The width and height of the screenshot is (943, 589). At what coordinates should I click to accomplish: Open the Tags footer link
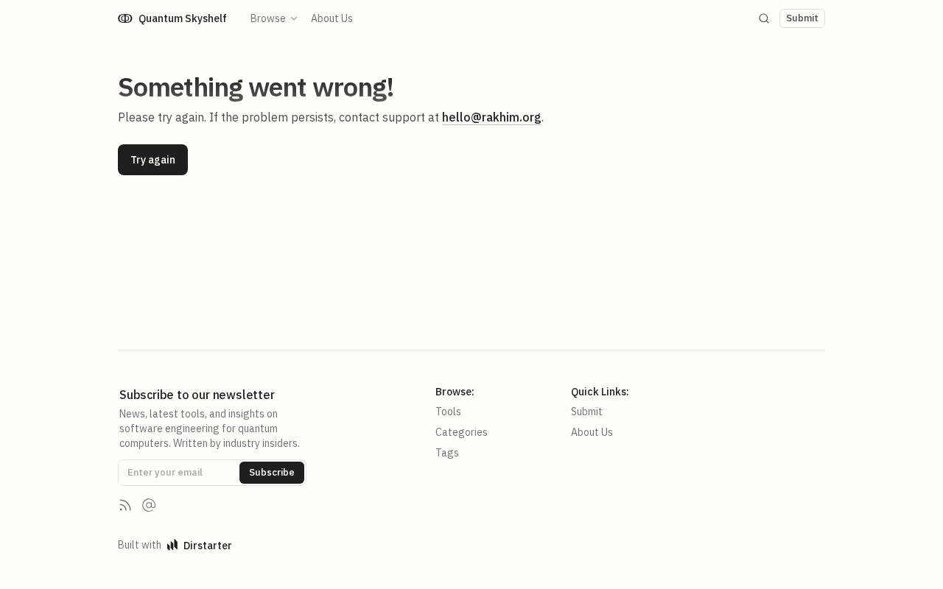[447, 453]
